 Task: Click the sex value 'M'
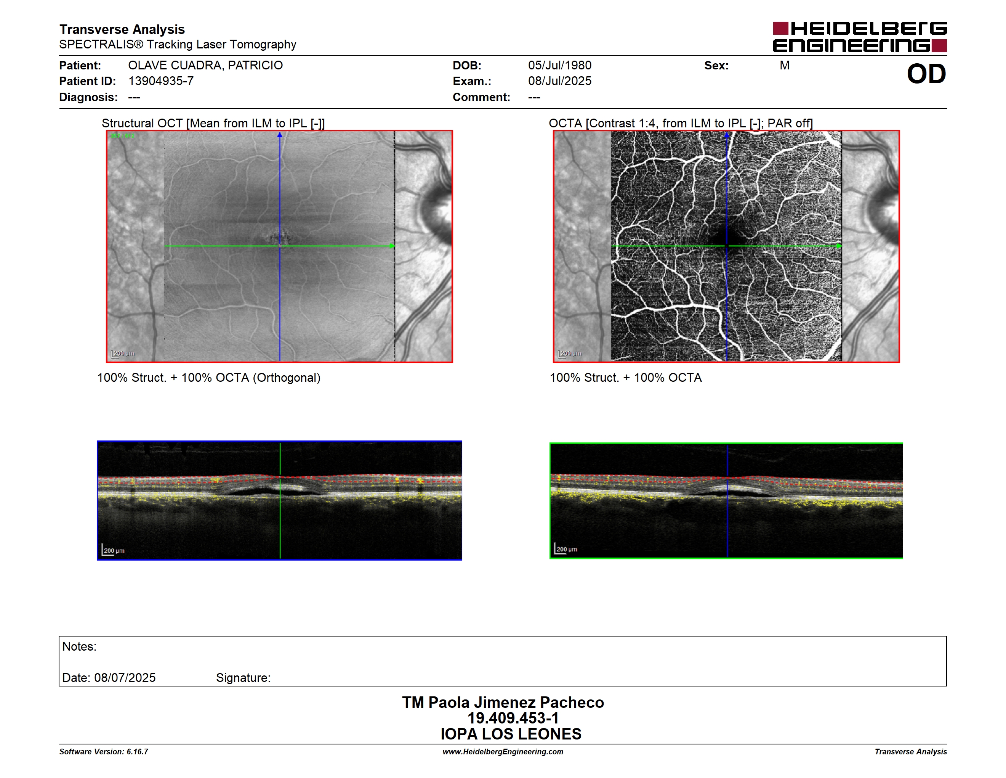point(785,65)
